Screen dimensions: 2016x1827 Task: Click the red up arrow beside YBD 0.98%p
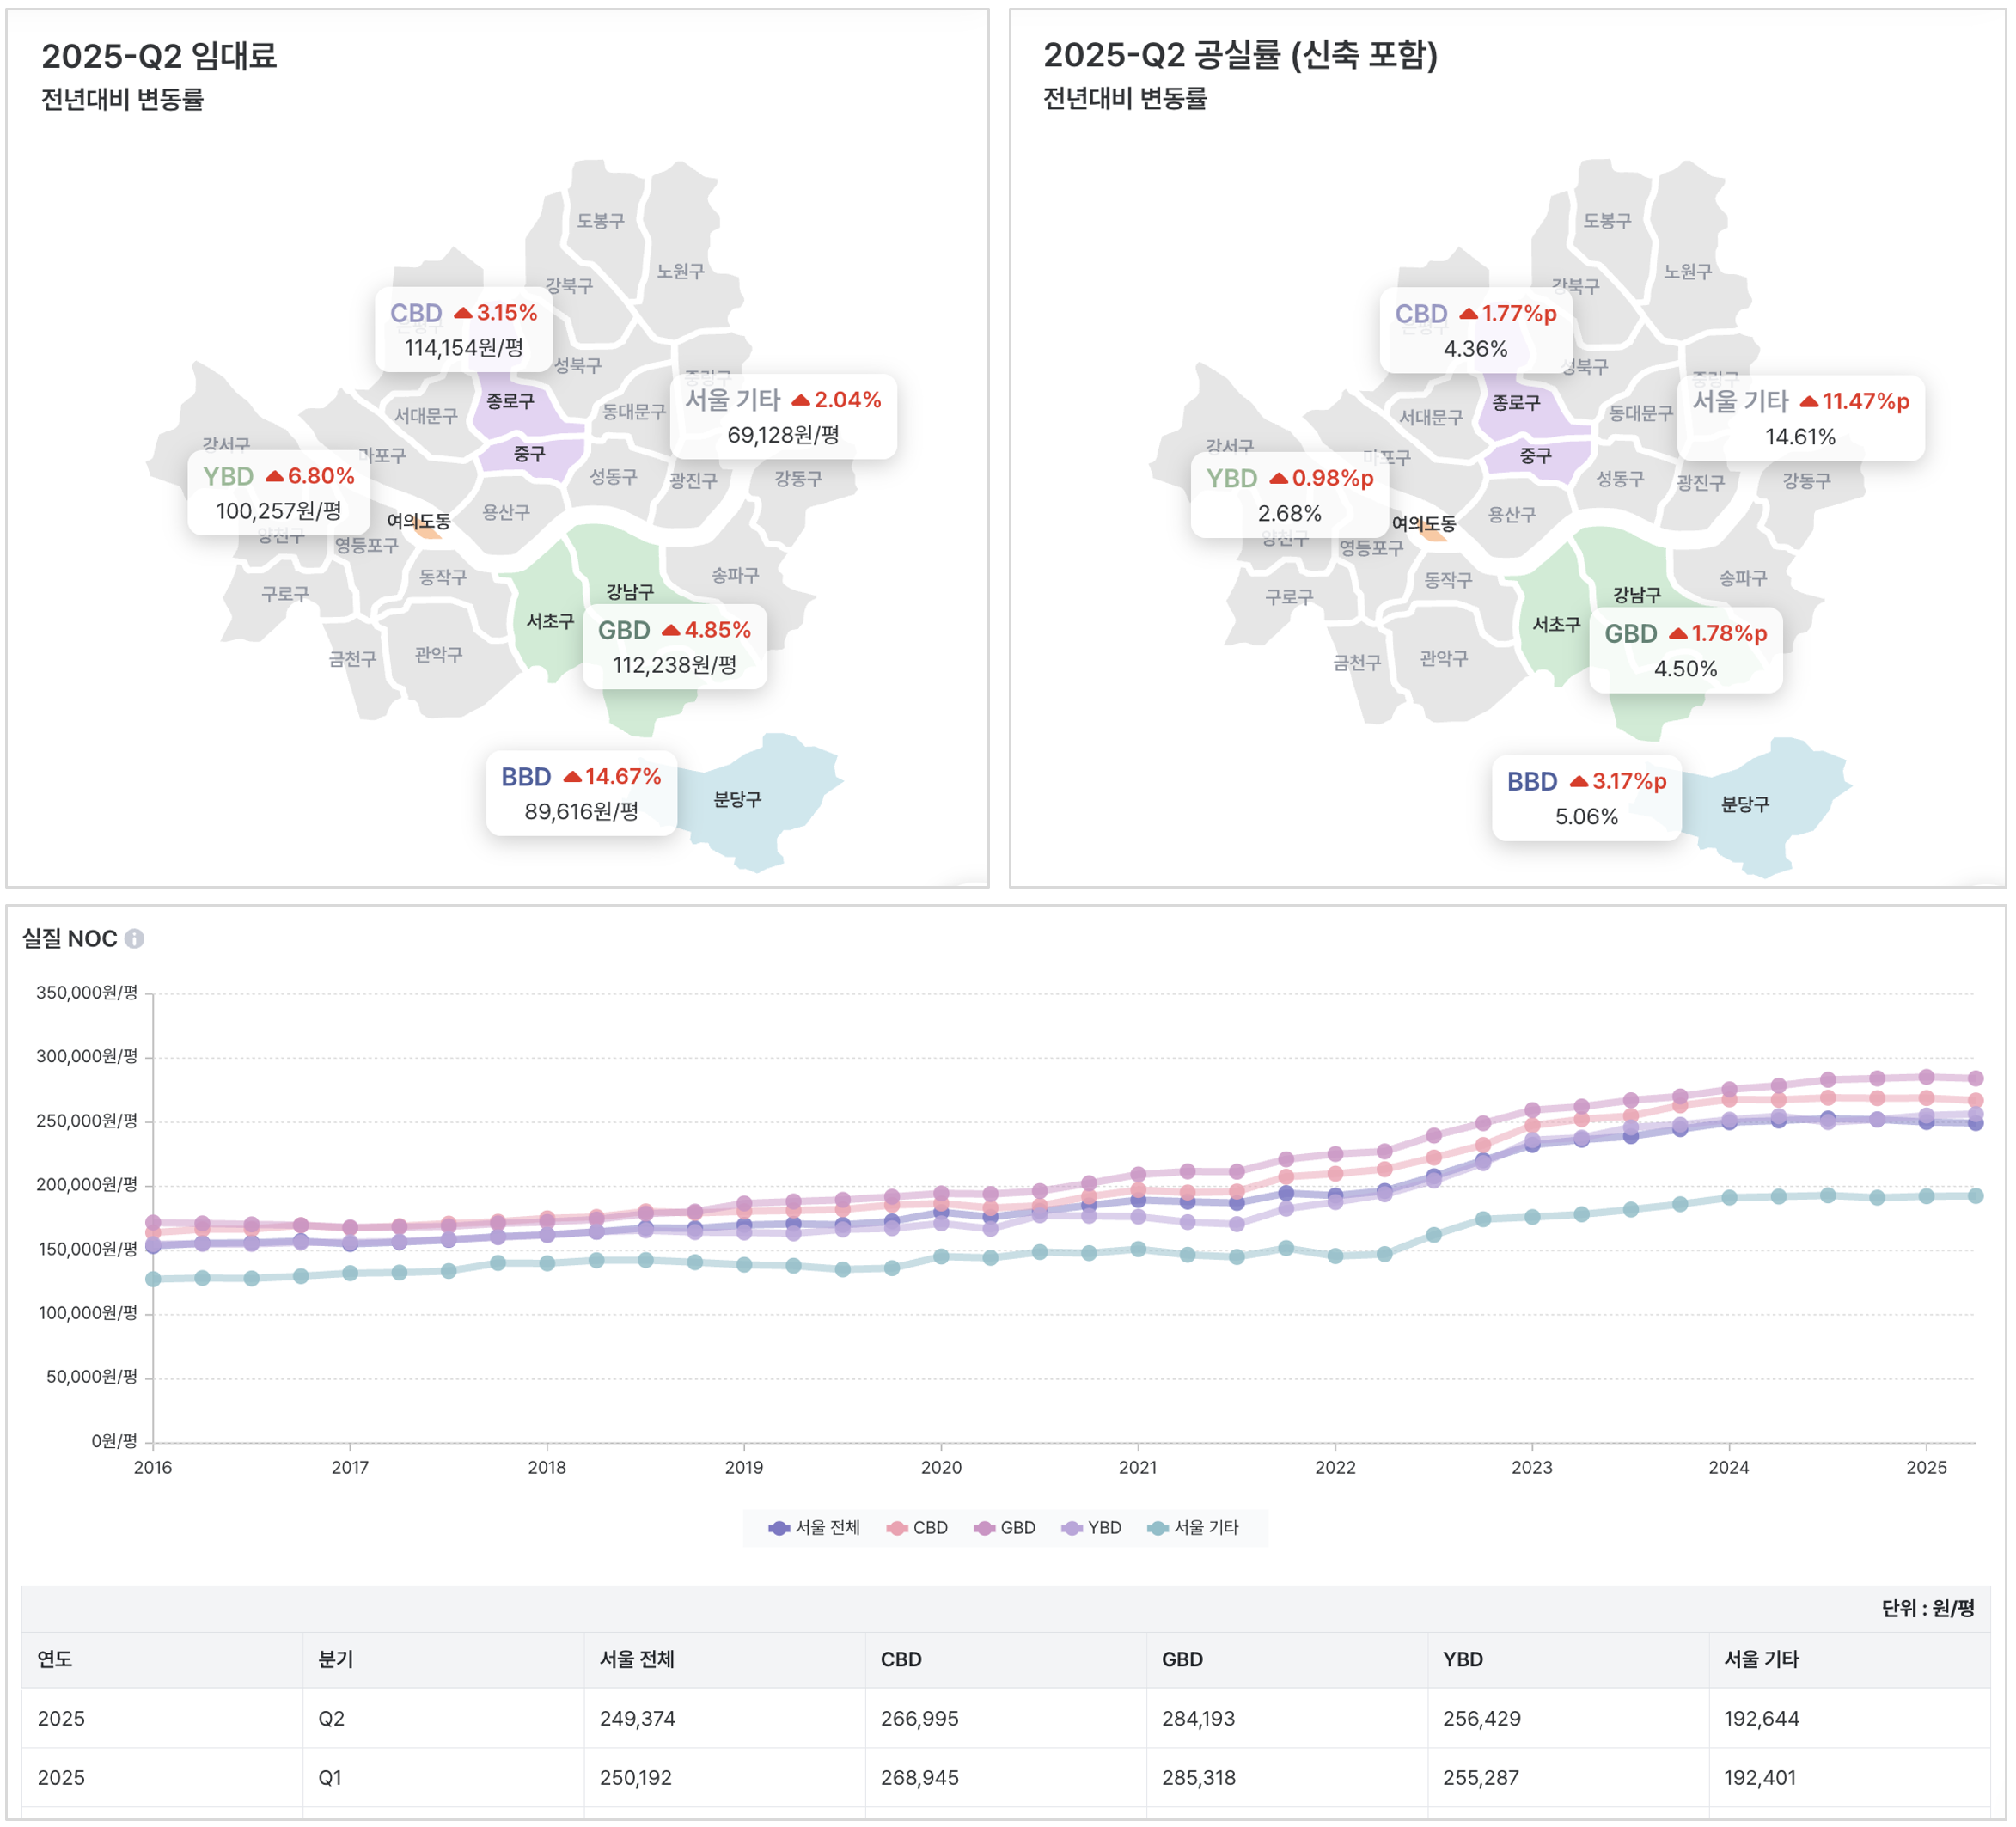(x=1278, y=479)
